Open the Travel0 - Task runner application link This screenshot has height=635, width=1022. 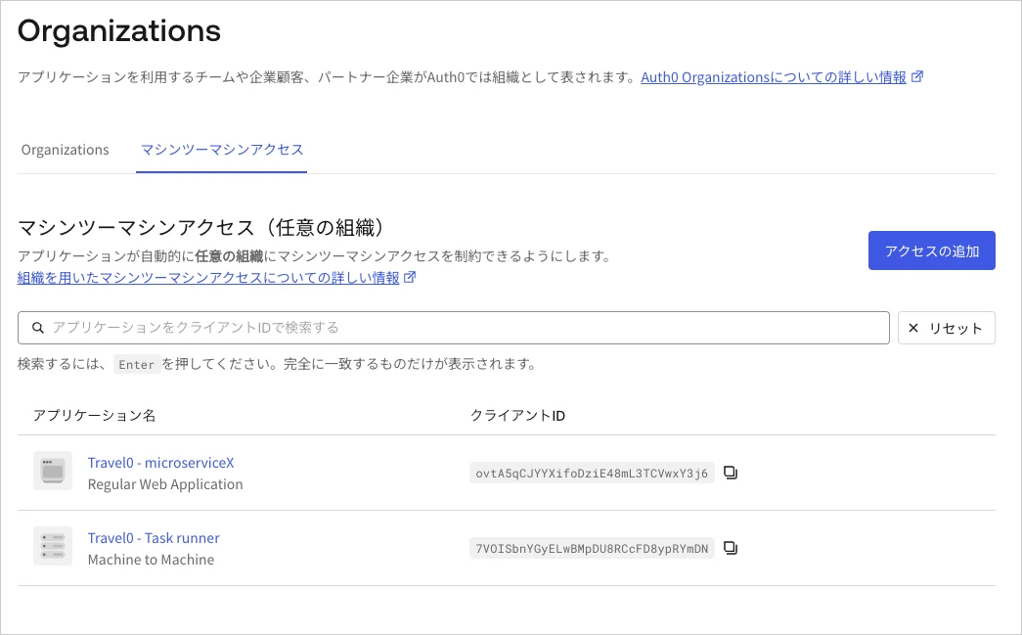click(x=154, y=538)
